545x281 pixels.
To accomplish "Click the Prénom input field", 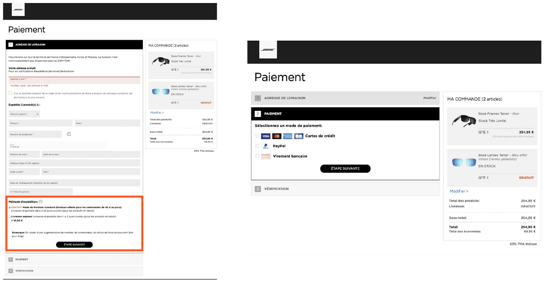I will tap(41, 123).
